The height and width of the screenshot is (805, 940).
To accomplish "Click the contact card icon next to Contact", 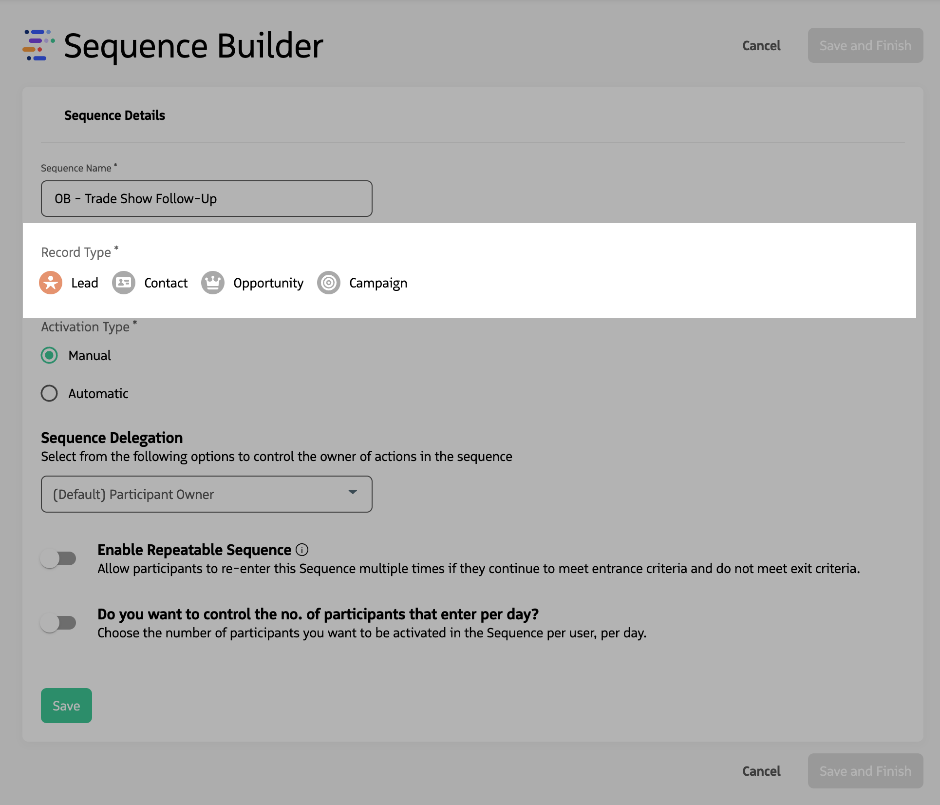I will click(123, 283).
